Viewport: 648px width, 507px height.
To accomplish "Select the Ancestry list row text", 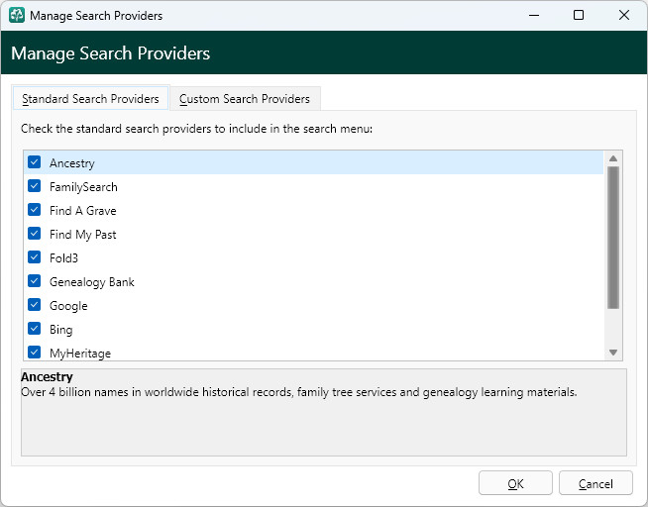I will coord(72,163).
